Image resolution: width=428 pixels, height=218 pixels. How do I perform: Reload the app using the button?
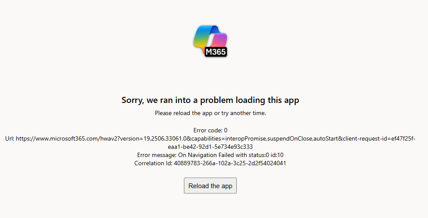coord(210,186)
